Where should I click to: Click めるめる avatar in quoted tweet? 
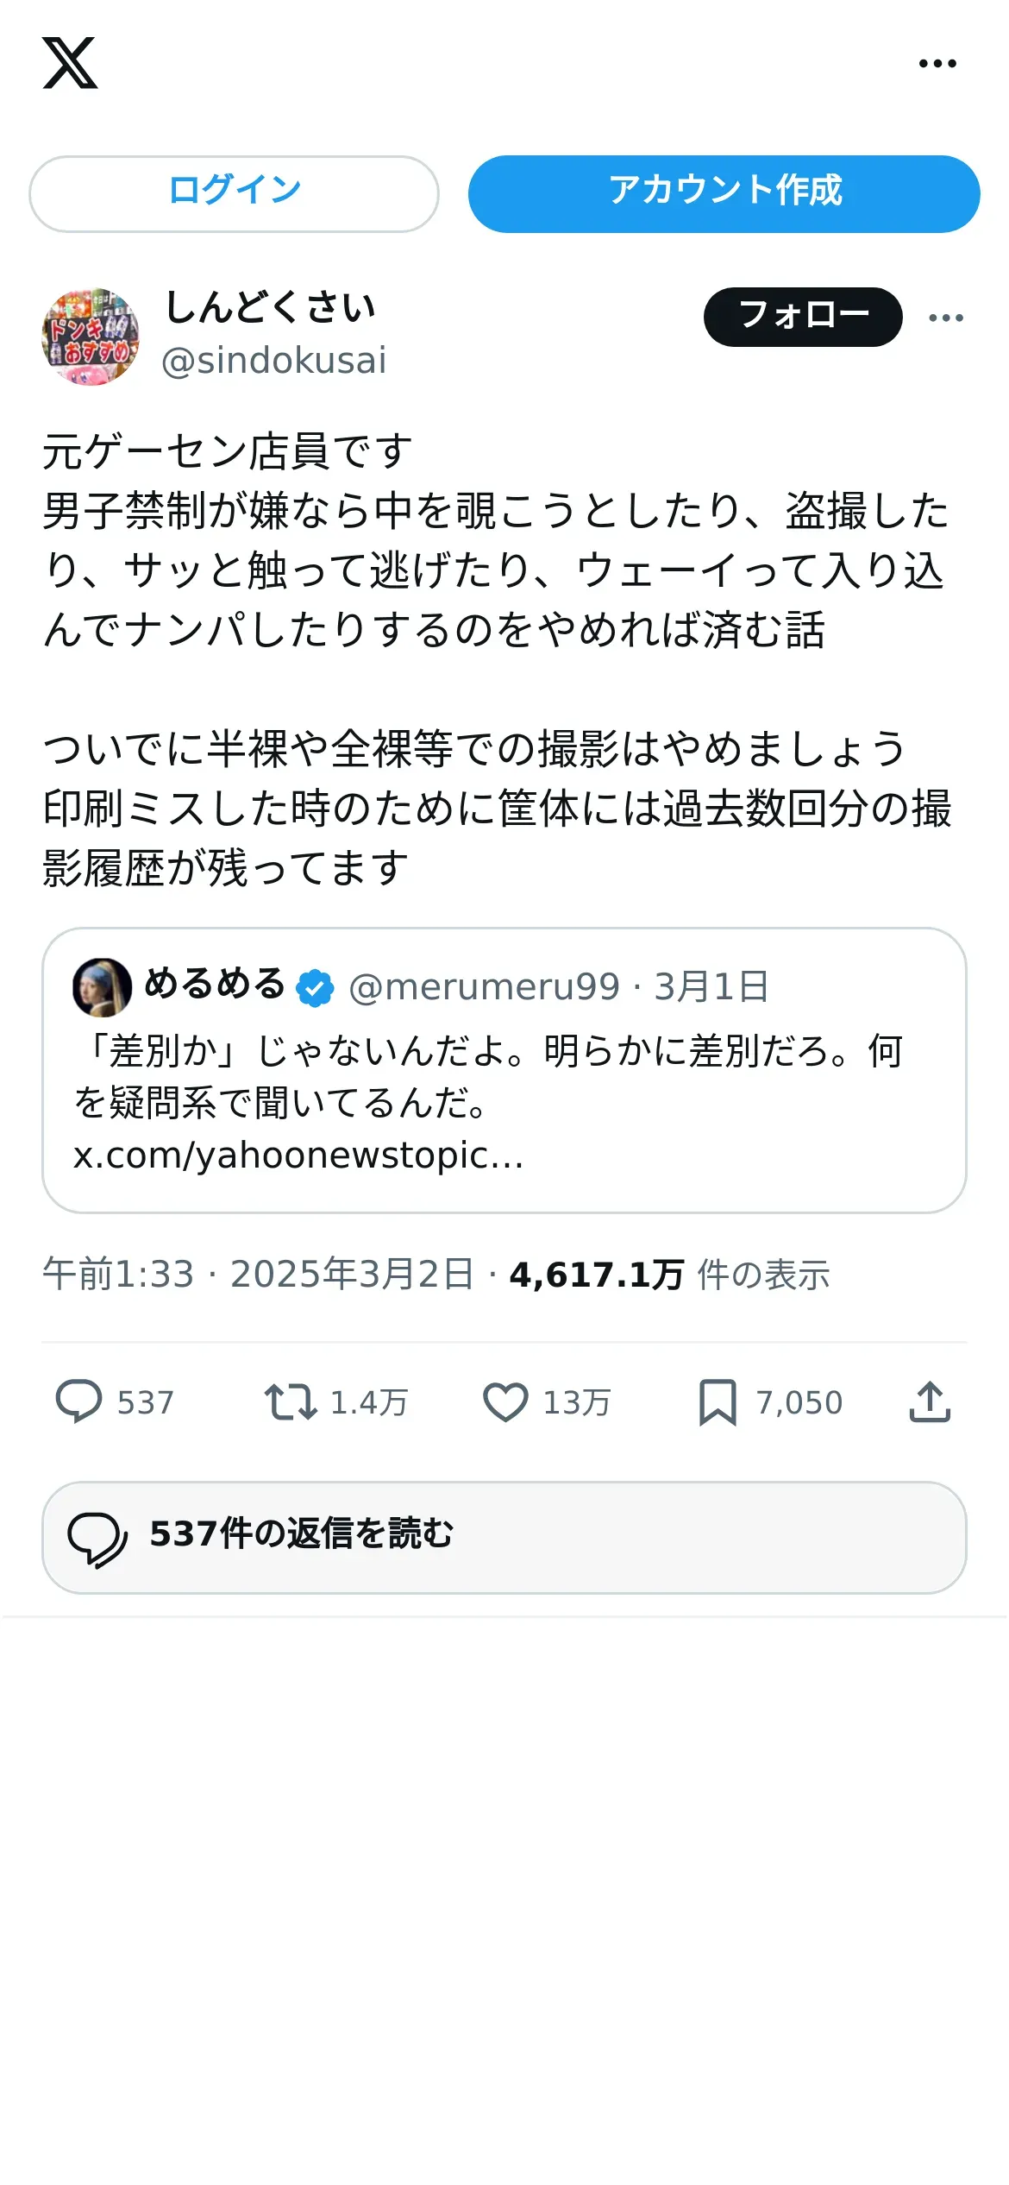pyautogui.click(x=102, y=987)
